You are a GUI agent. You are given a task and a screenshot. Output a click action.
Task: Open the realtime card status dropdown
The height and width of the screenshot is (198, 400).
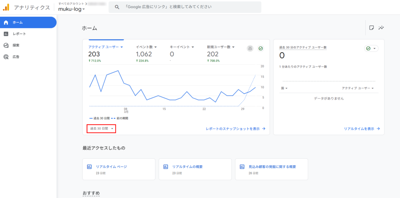click(x=371, y=48)
